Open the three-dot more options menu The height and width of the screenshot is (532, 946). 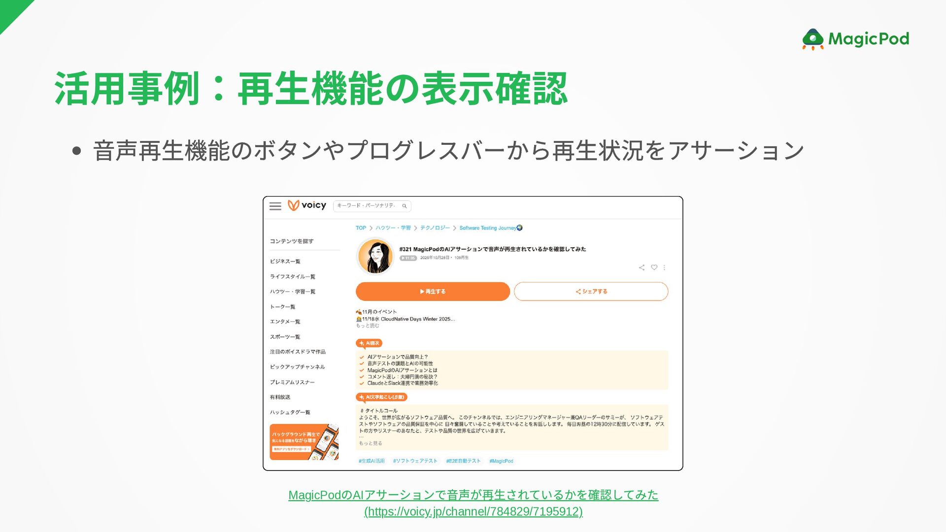click(664, 267)
